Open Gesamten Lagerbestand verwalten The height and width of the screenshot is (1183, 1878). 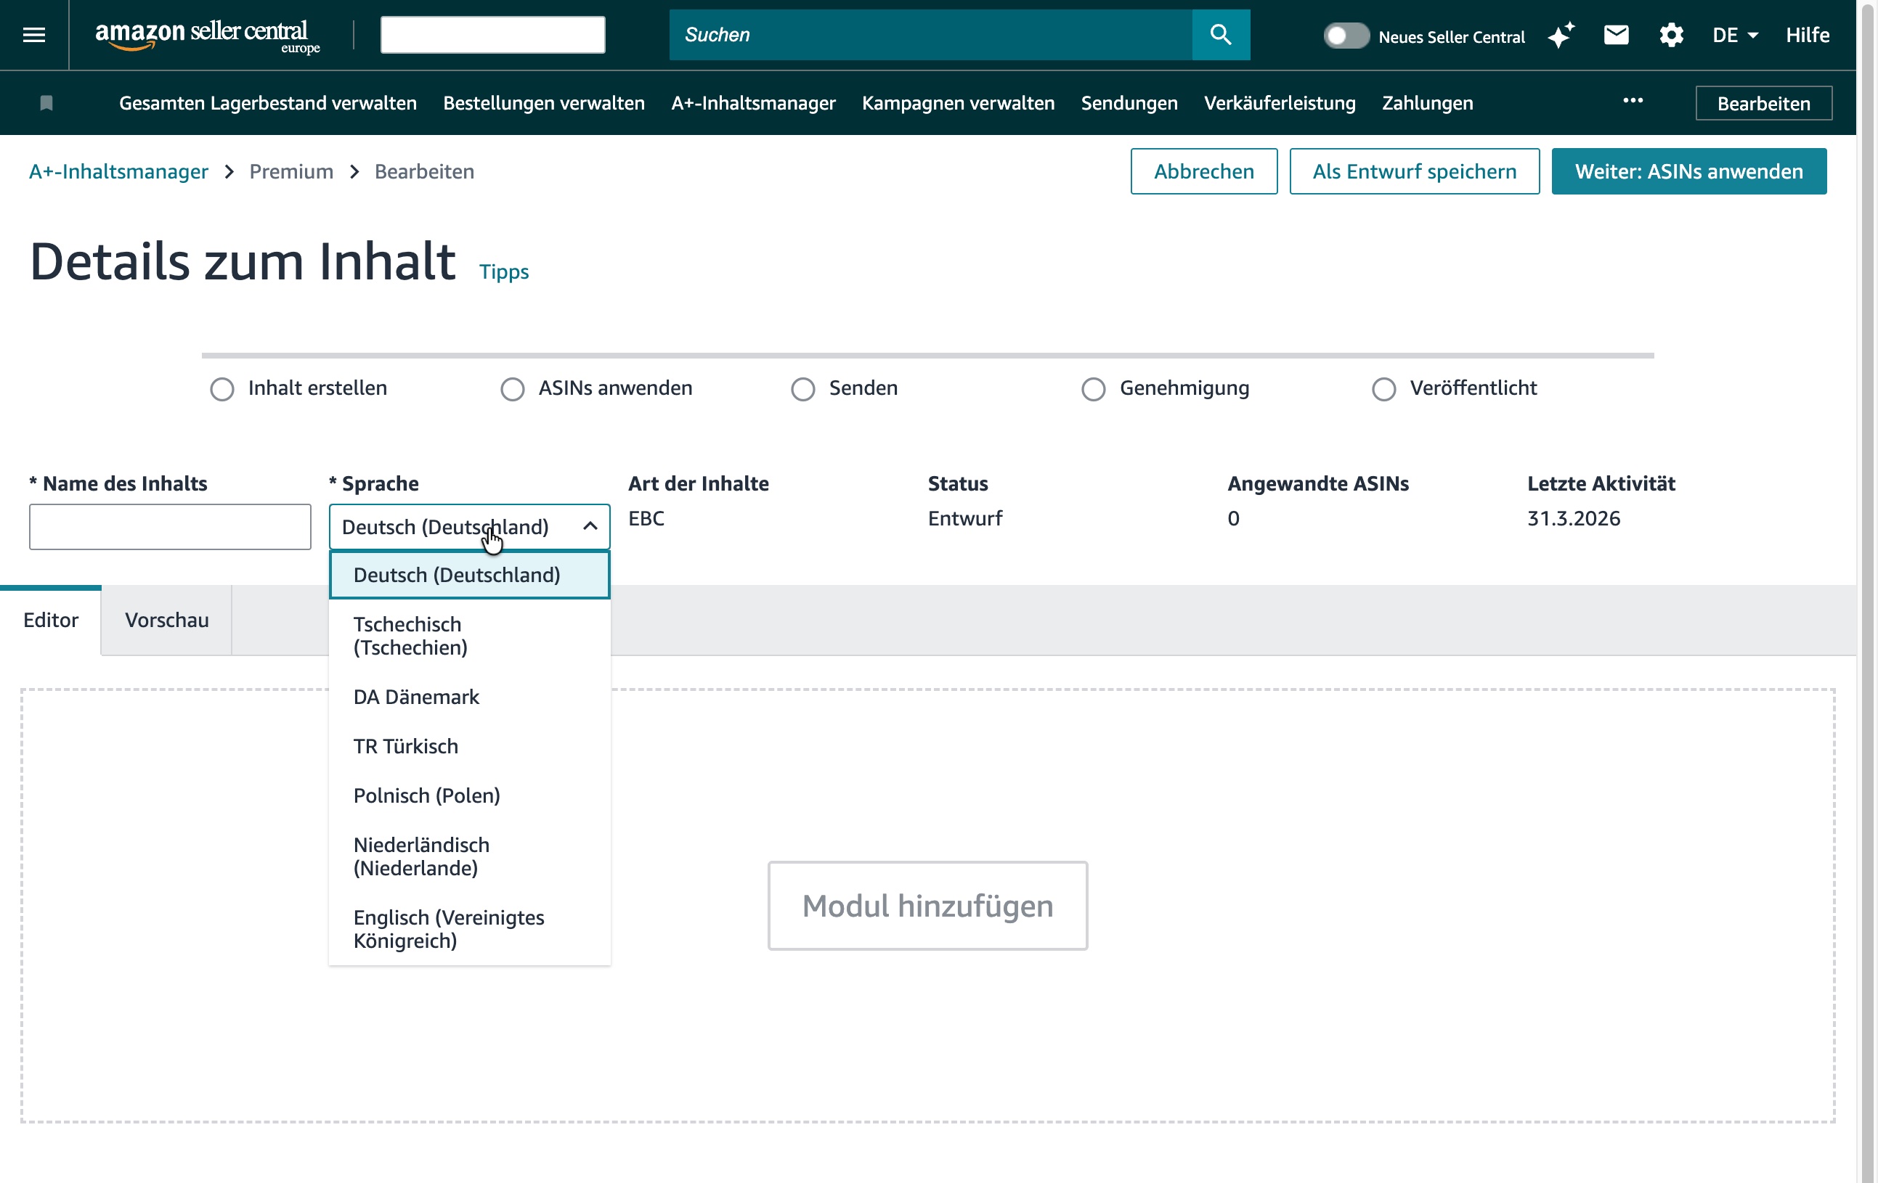(267, 103)
